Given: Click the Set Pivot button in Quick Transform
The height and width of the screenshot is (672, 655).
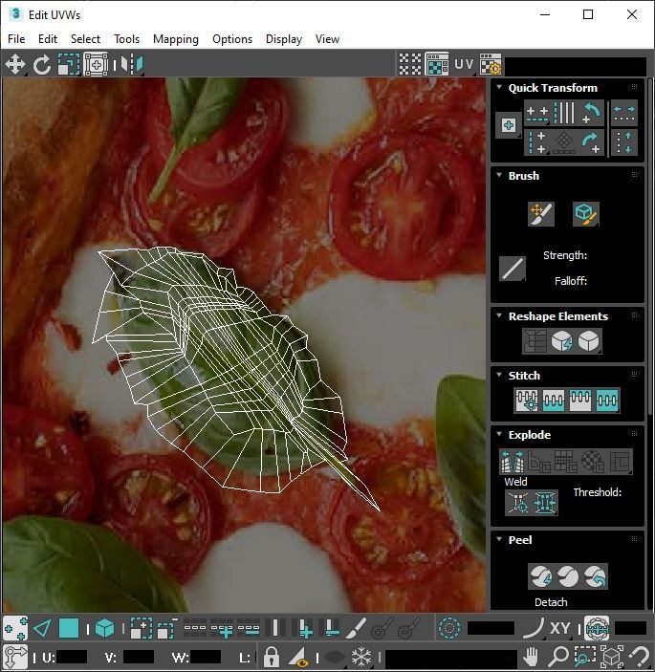Looking at the screenshot, I should [509, 125].
